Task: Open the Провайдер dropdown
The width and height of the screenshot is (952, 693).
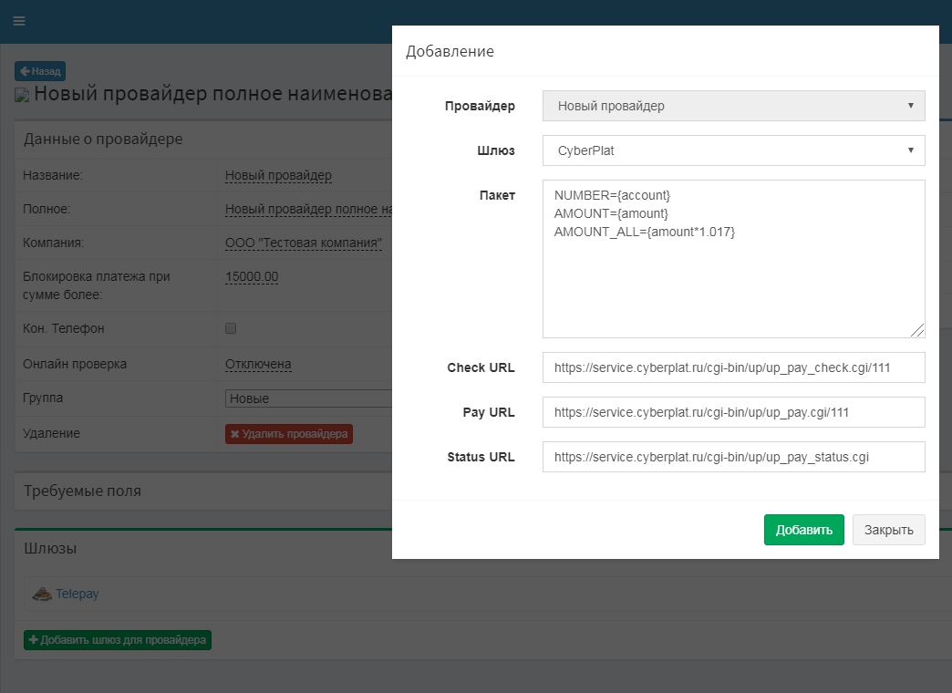Action: pyautogui.click(x=733, y=106)
